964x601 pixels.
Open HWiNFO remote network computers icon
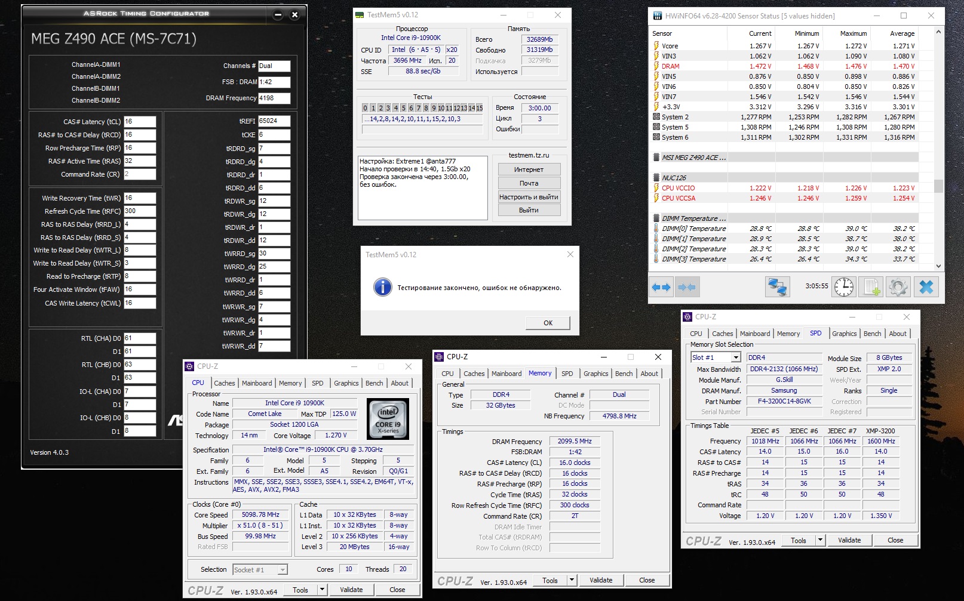pyautogui.click(x=777, y=287)
